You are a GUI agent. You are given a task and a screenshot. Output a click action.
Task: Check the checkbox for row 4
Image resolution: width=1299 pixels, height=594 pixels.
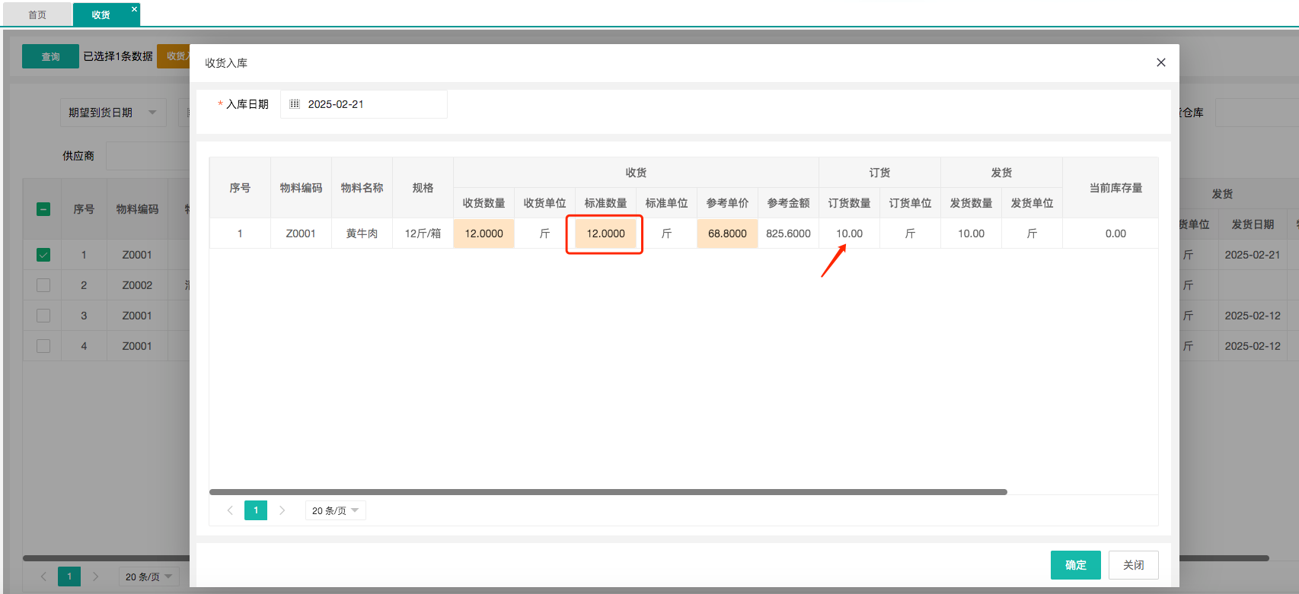click(43, 346)
